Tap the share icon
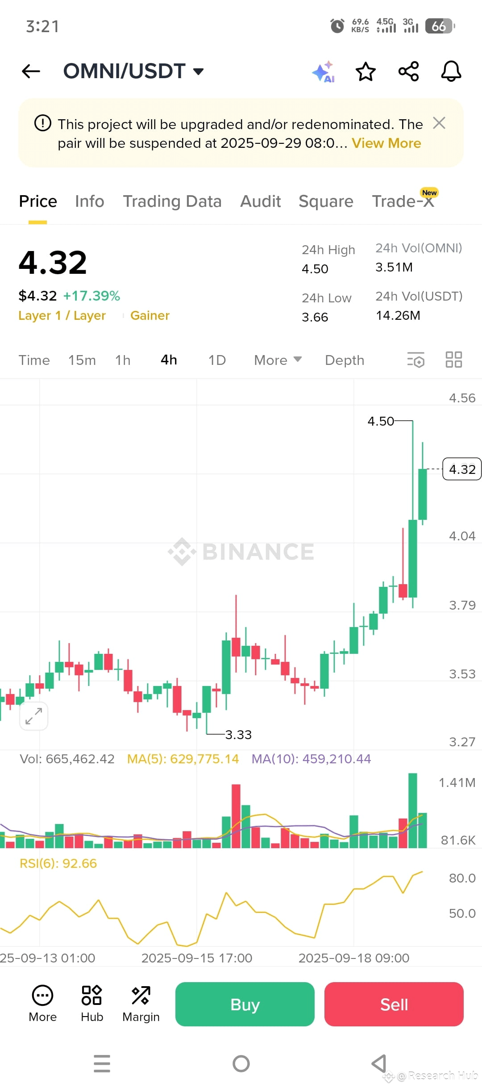 [408, 71]
